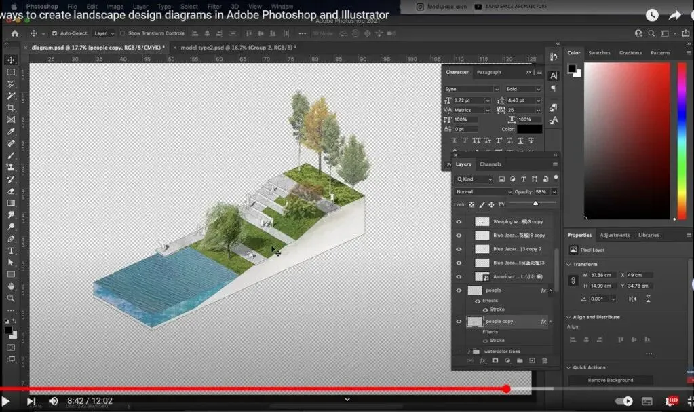
Task: Open the Syne font family dropdown
Action: 471,89
